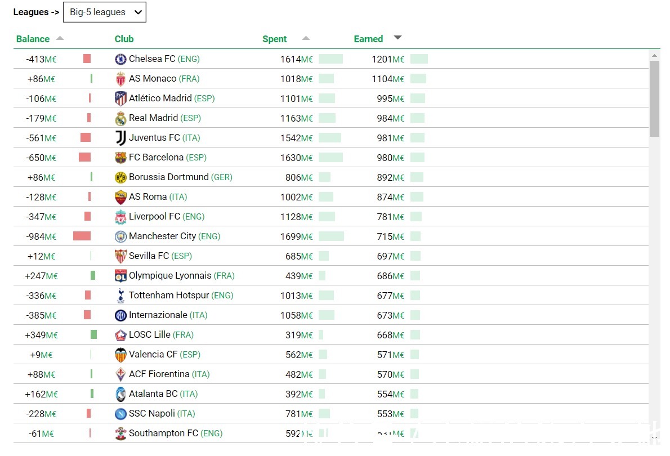The height and width of the screenshot is (456, 670).
Task: Sort by Spent column header
Action: pos(274,39)
